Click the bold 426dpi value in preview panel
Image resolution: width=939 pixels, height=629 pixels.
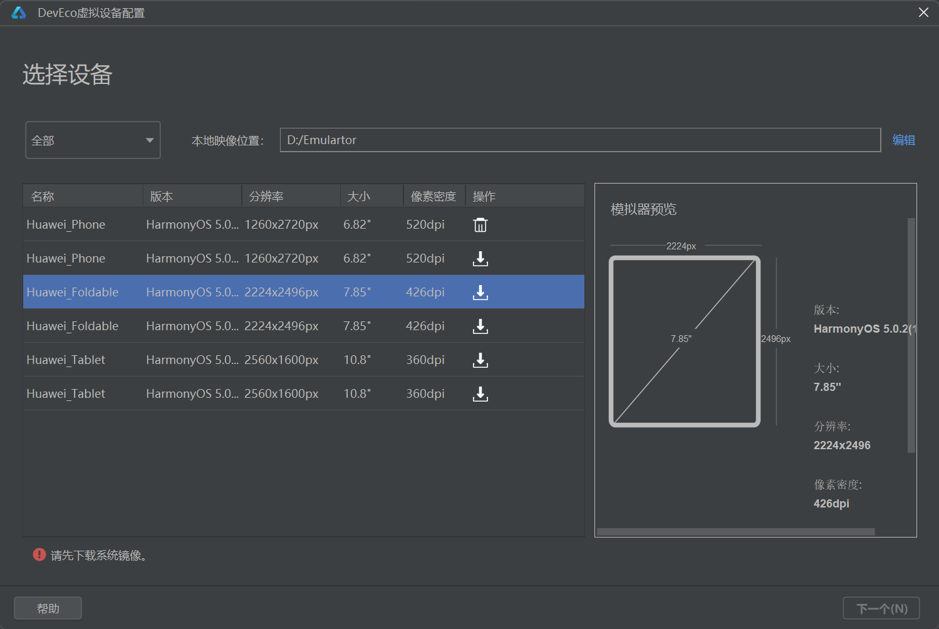click(831, 504)
